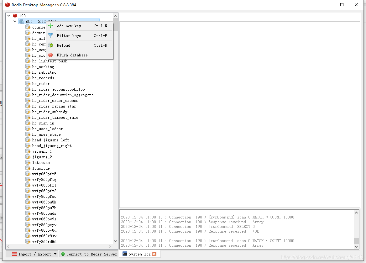Viewport: 366px width, 263px height.
Task: Click the key tree scroll down arrow
Action: pyautogui.click(x=115, y=241)
